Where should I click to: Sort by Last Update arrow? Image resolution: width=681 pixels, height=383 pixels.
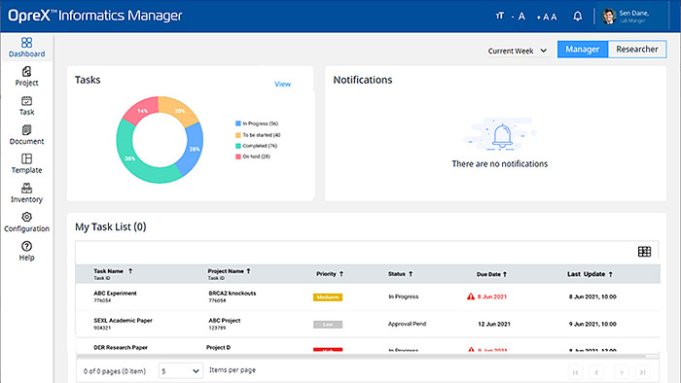point(611,274)
